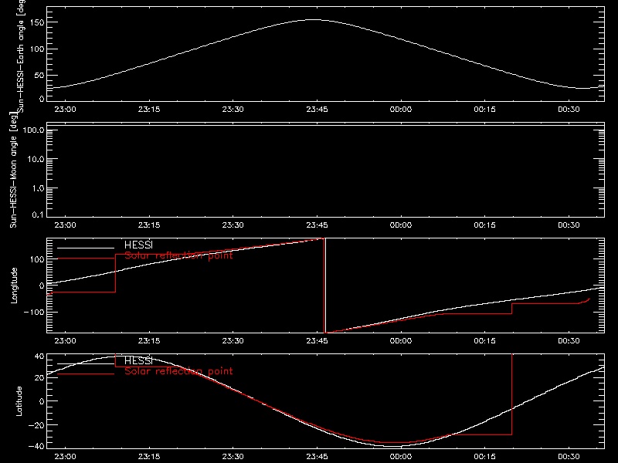Screen dimensions: 618x463
Task: Click Solar reflection point legend in Longitude plot
Action: [x=178, y=255]
